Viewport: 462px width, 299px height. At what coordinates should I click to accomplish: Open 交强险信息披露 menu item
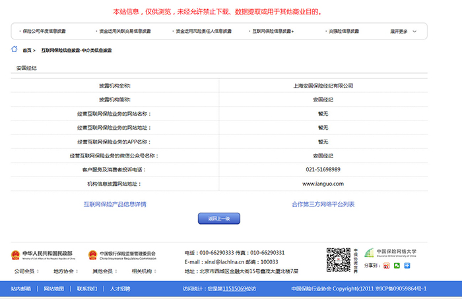click(x=344, y=31)
